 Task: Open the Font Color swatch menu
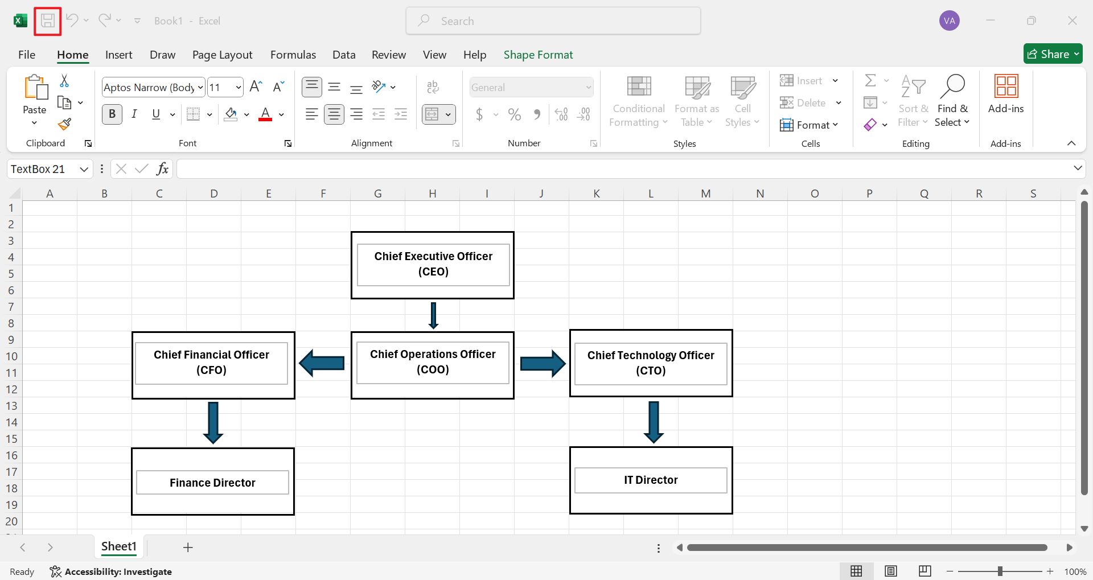[x=282, y=114]
